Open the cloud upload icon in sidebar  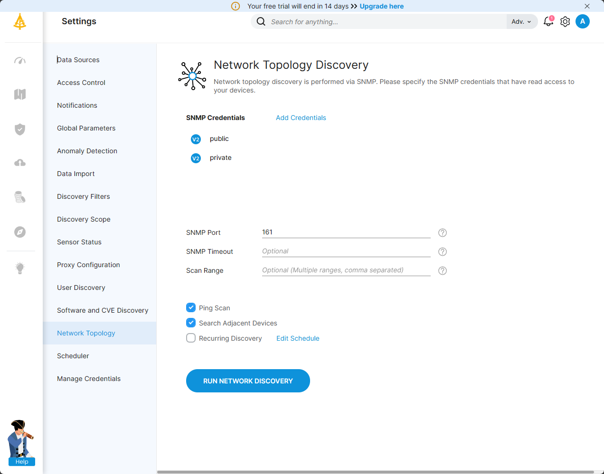pyautogui.click(x=20, y=163)
